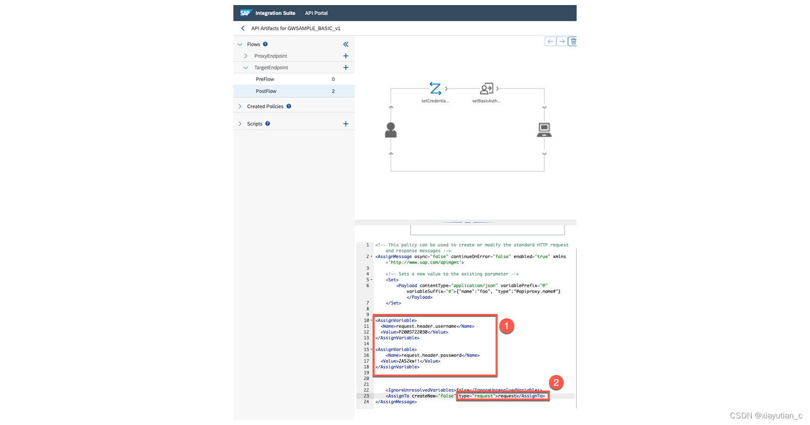Add a new script
The width and height of the screenshot is (810, 425).
point(346,124)
